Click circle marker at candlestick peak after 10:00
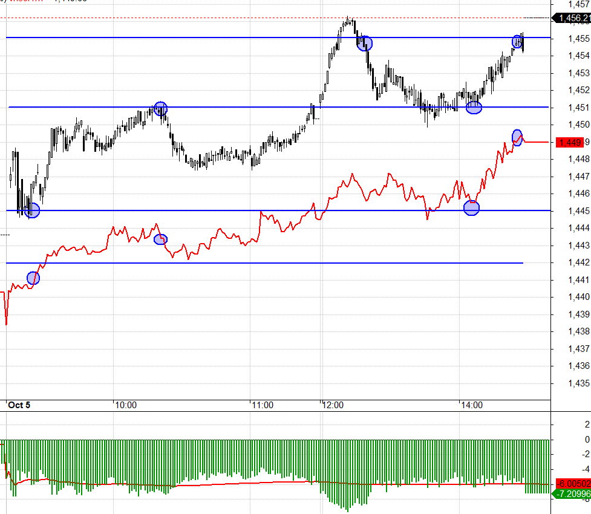This screenshot has height=514, width=591. point(160,109)
